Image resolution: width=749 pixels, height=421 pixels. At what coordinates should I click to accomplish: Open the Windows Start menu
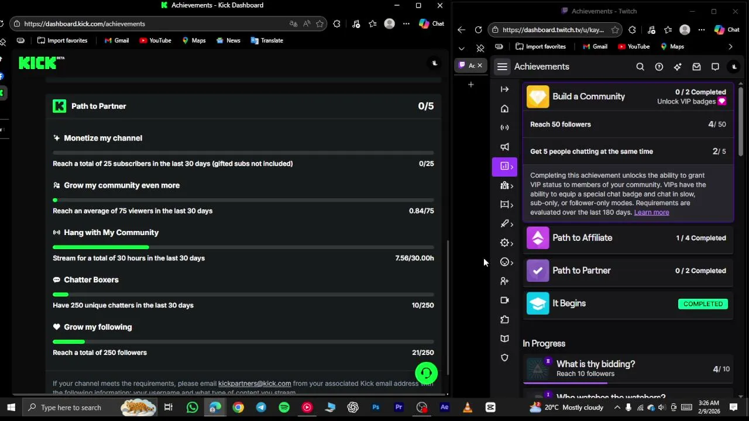click(11, 408)
